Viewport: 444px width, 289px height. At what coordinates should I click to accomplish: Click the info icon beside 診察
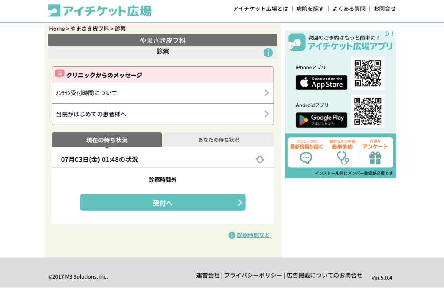coord(268,53)
